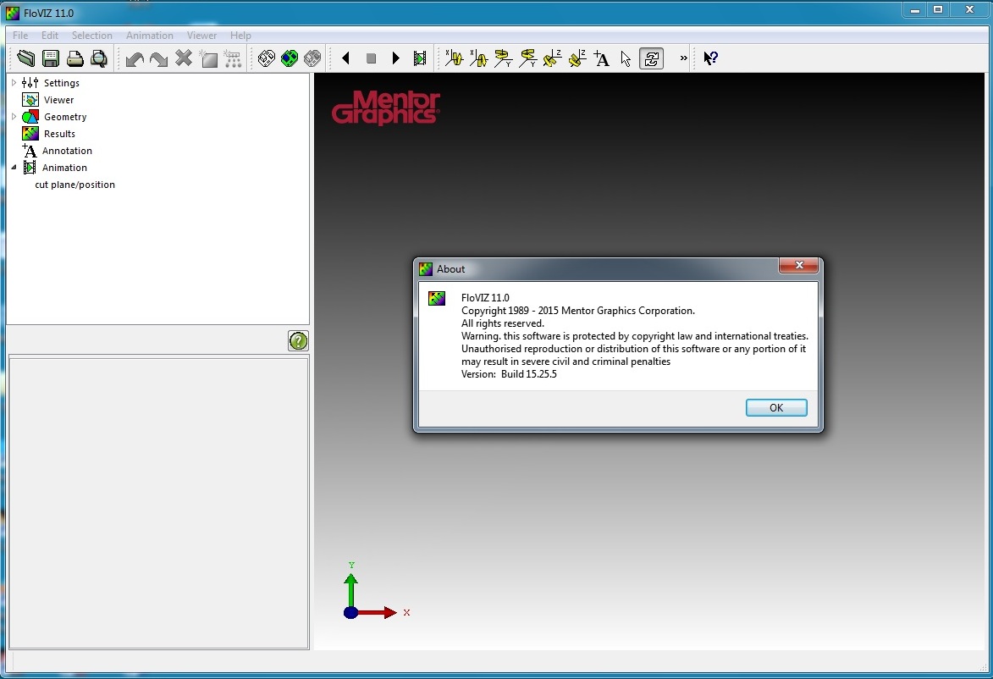
Task: Click "Version: Build 15.25.5" text
Action: 509,374
